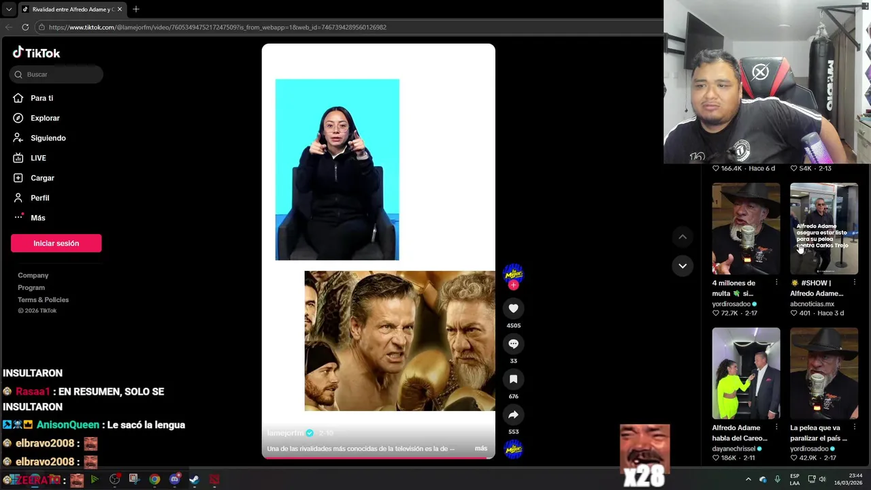Open the 23:44 clock and calendar
The width and height of the screenshot is (871, 490).
[848, 479]
